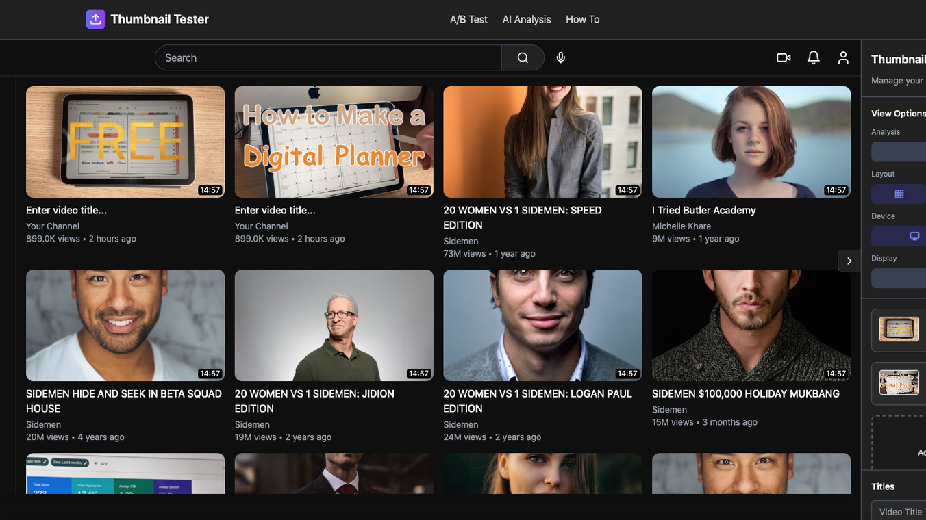The image size is (926, 520).
Task: Open the notifications bell
Action: point(813,58)
